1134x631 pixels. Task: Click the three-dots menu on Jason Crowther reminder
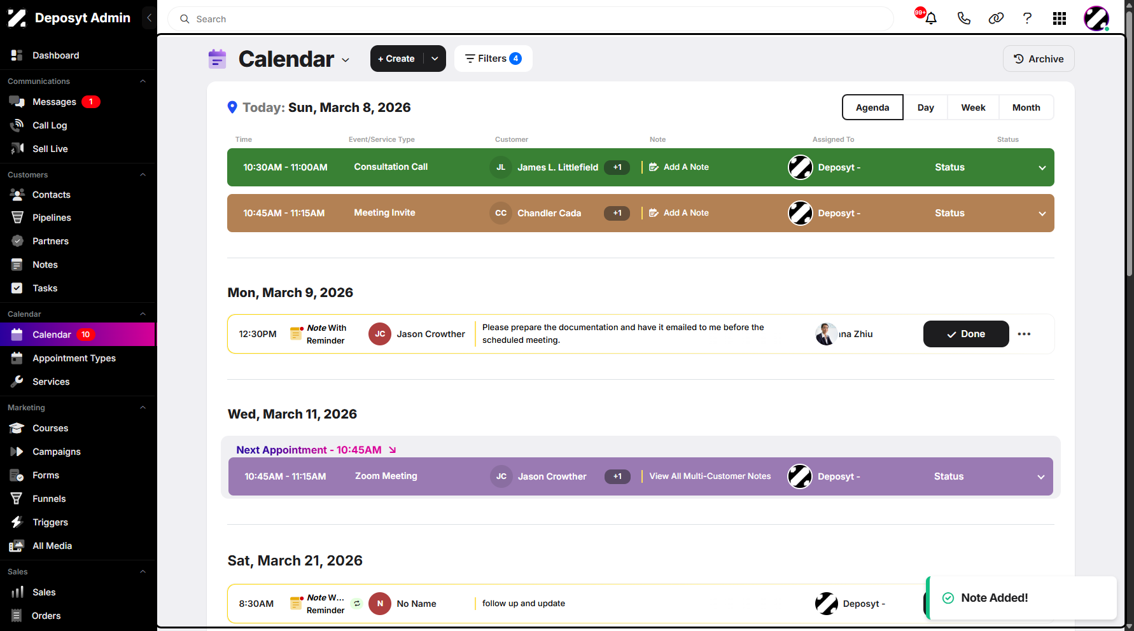[1024, 334]
